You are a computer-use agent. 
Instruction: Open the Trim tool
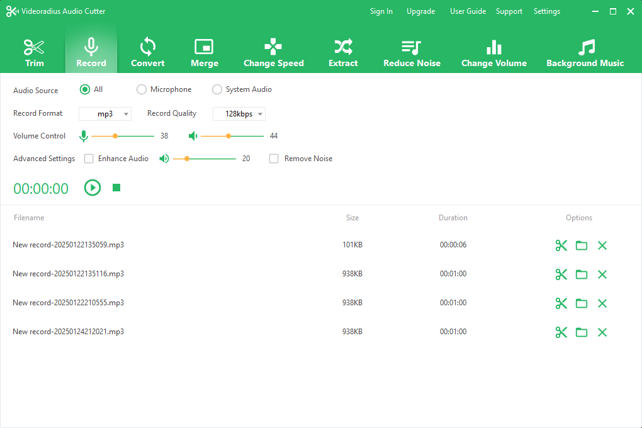(34, 53)
